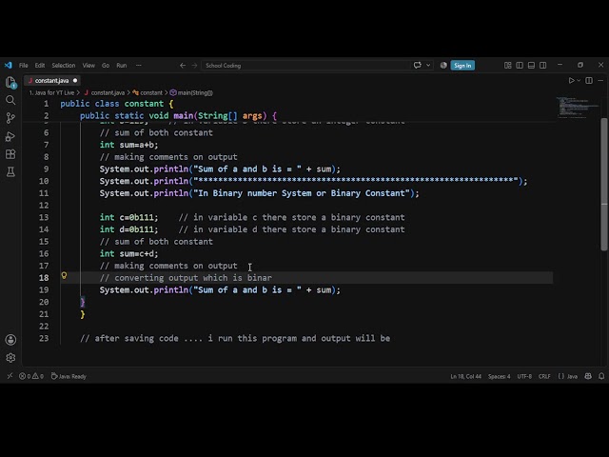Open the File menu
This screenshot has height=457, width=609.
tap(23, 66)
